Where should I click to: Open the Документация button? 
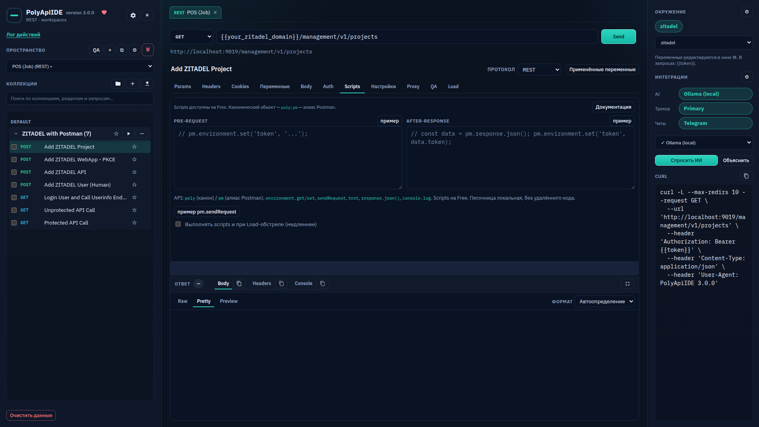coord(613,107)
